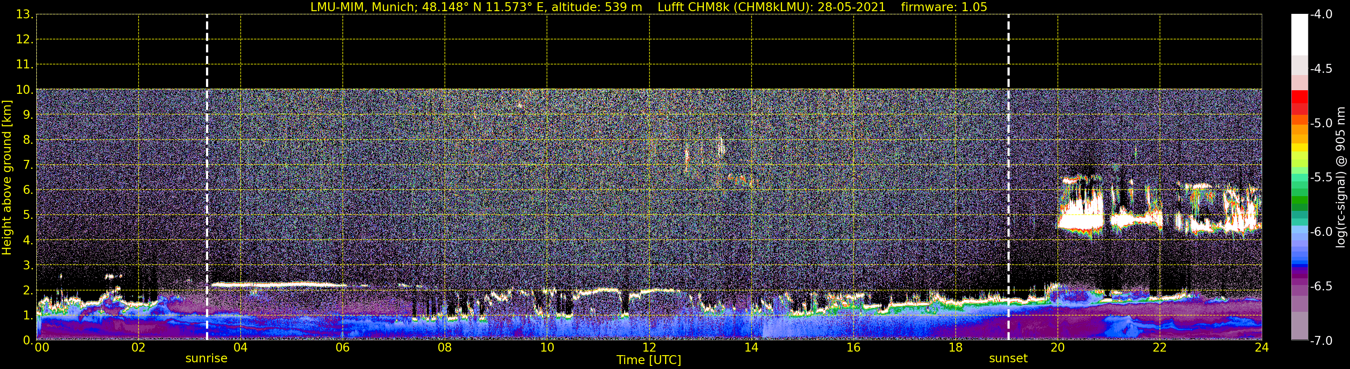Select 'Lufft CHM8k (CHM8kLMU)' in the title

click(x=735, y=7)
